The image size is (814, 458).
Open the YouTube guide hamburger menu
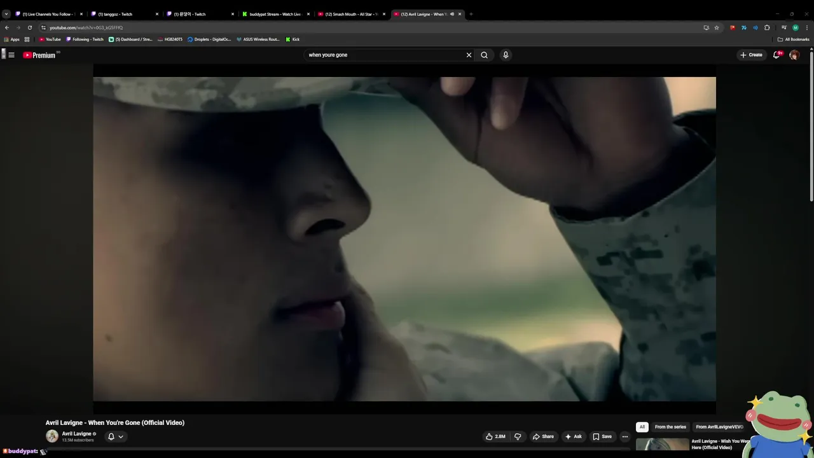[11, 55]
